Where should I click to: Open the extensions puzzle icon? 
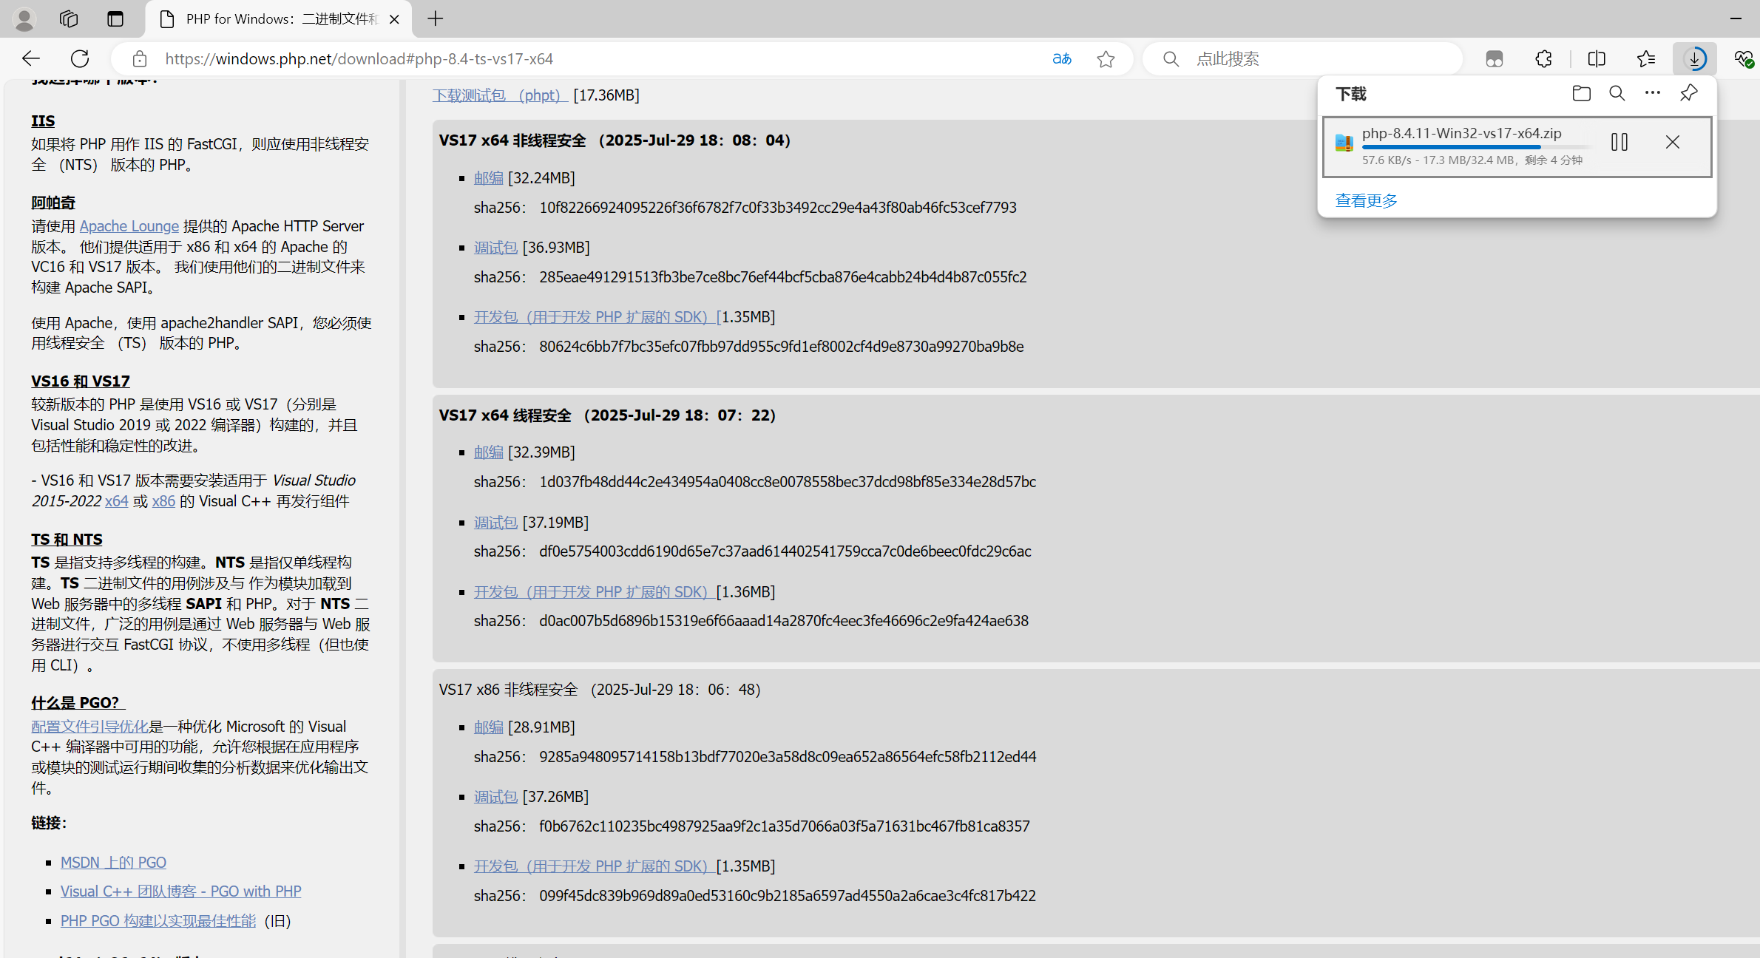coord(1543,58)
